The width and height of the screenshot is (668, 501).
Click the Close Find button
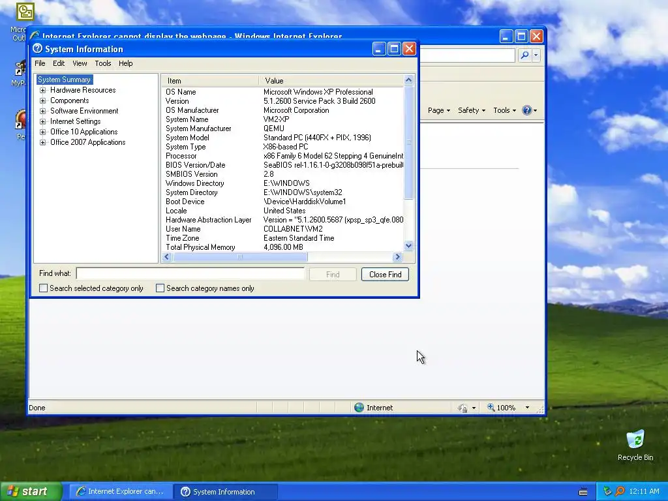[x=385, y=275]
